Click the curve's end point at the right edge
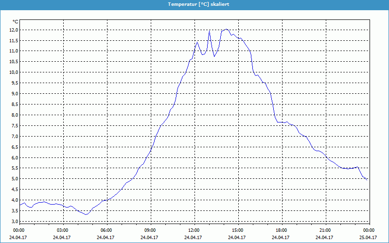 click(367, 179)
